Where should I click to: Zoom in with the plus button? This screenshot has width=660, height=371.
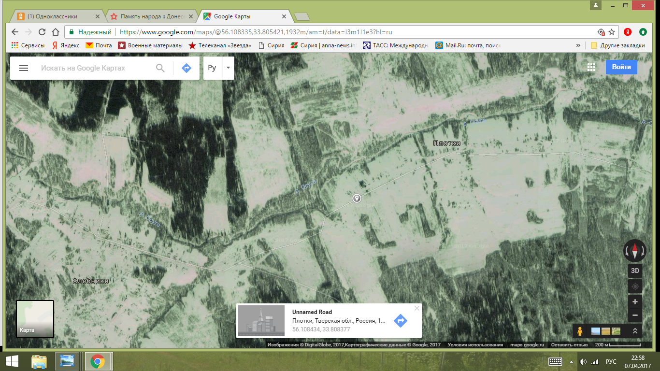pyautogui.click(x=635, y=302)
